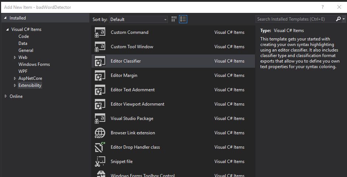Click the Custom Tool Window template icon
Image resolution: width=347 pixels, height=177 pixels.
[x=100, y=47]
